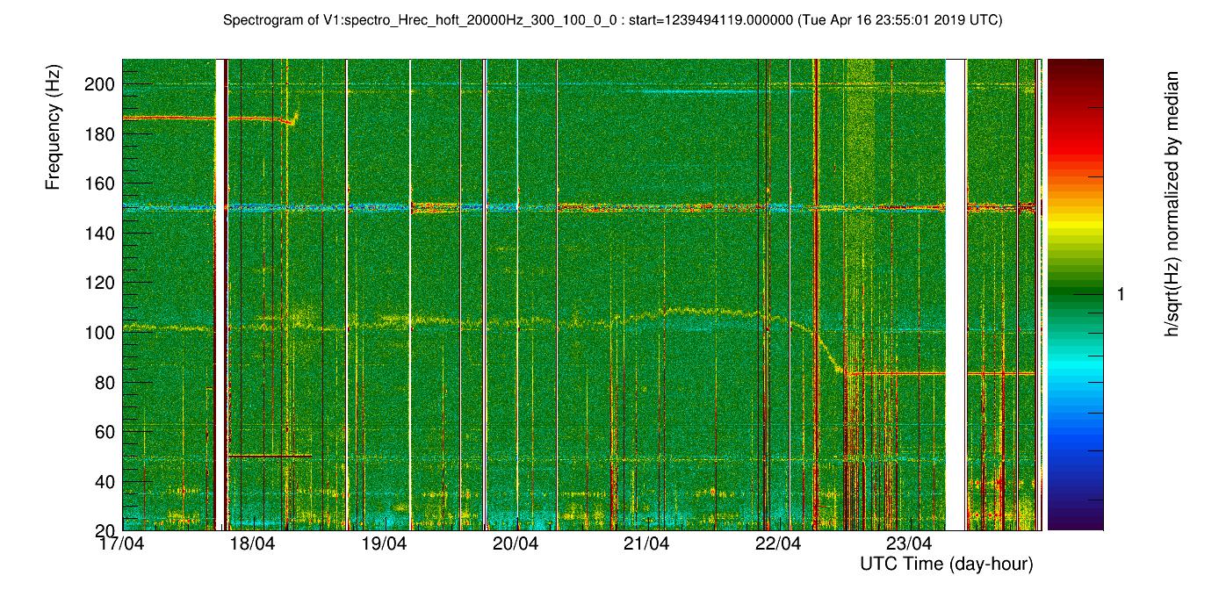Viewport: 1226px width, 590px height.
Task: Click the 20 frequency axis tick label
Action: pyautogui.click(x=105, y=530)
